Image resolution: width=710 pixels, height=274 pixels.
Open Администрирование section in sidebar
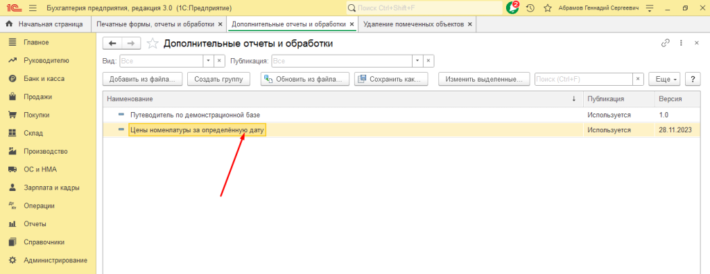coord(55,260)
